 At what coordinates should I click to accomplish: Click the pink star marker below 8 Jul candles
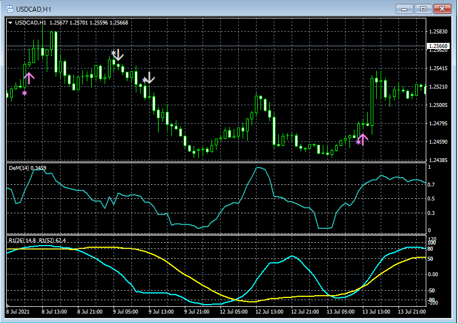click(x=24, y=93)
